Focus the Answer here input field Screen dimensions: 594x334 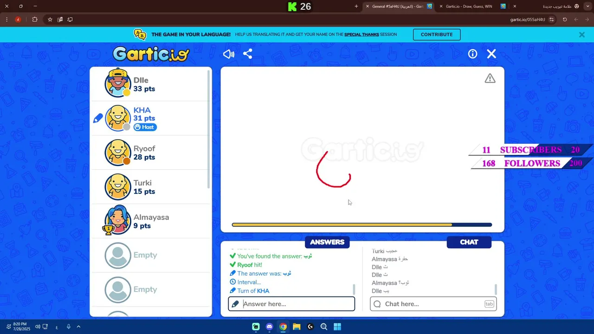(291, 304)
